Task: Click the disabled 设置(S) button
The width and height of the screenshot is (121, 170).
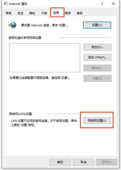Action: point(98,78)
